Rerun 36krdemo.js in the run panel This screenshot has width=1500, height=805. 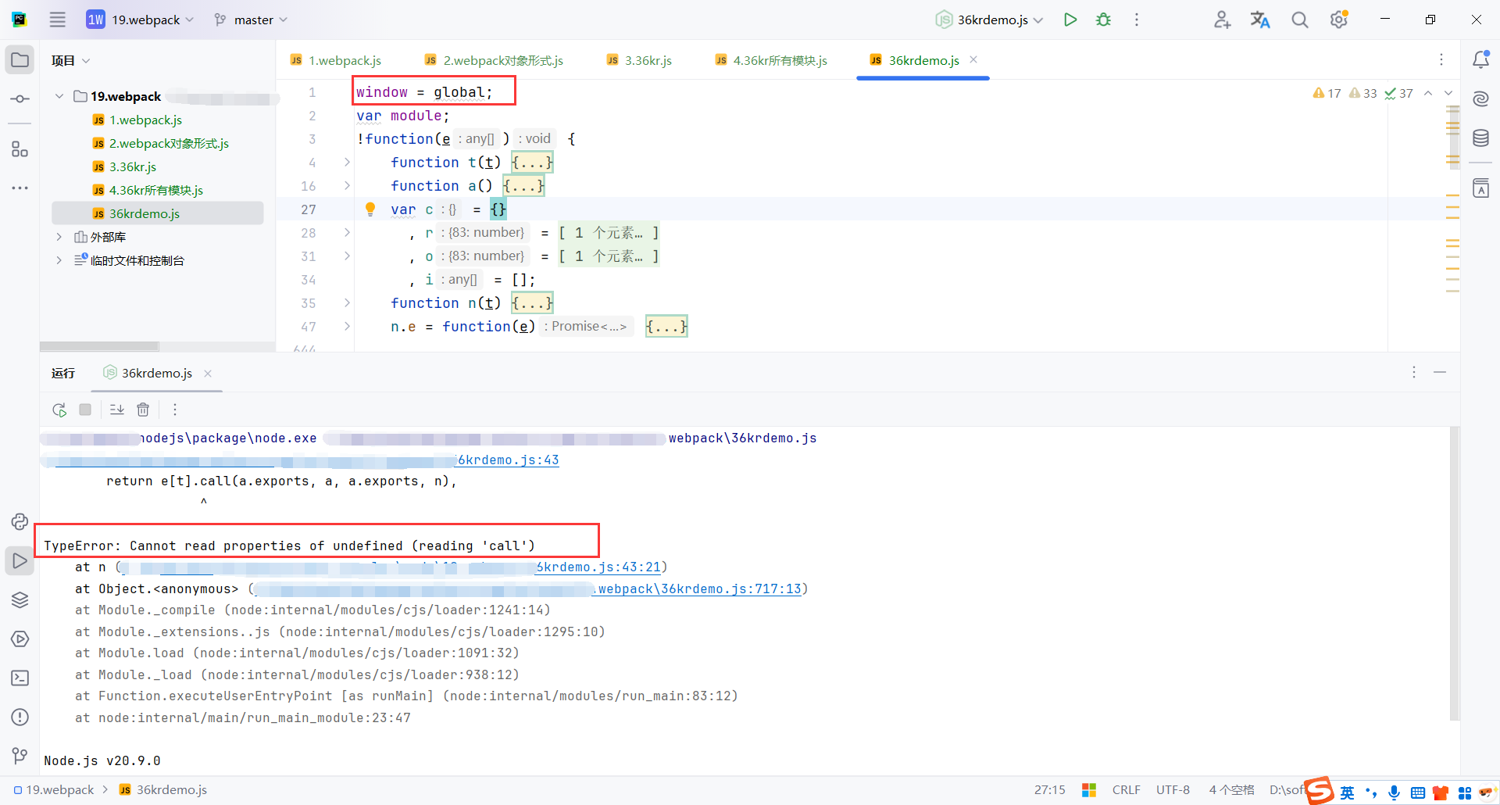point(59,409)
